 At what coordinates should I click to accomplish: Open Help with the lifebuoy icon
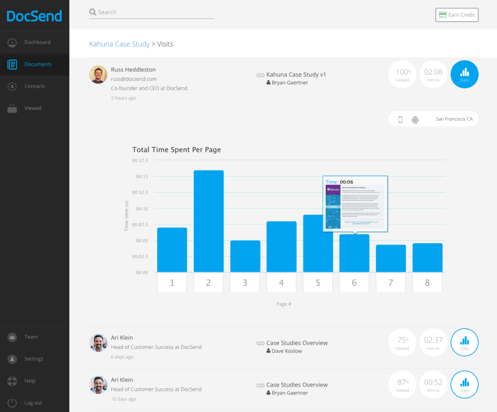click(11, 380)
